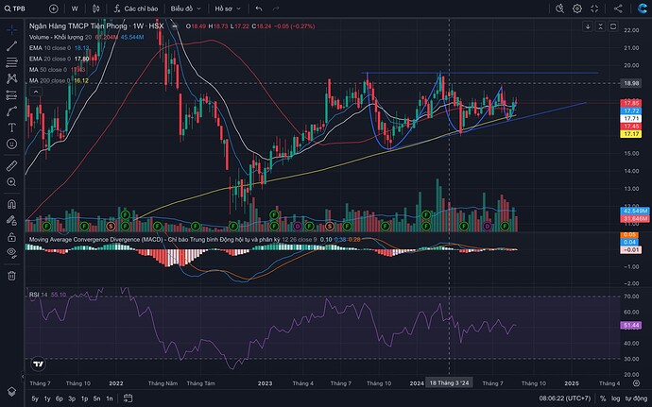The width and height of the screenshot is (652, 407).
Task: Expand the Hồ sơ dropdown
Action: 228,8
